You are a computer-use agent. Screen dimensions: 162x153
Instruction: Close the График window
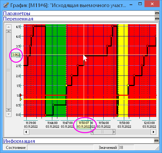point(152,4)
